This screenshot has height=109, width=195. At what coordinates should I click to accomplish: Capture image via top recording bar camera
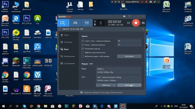click(x=151, y=2)
